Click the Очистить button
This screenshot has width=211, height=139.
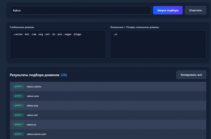click(195, 10)
